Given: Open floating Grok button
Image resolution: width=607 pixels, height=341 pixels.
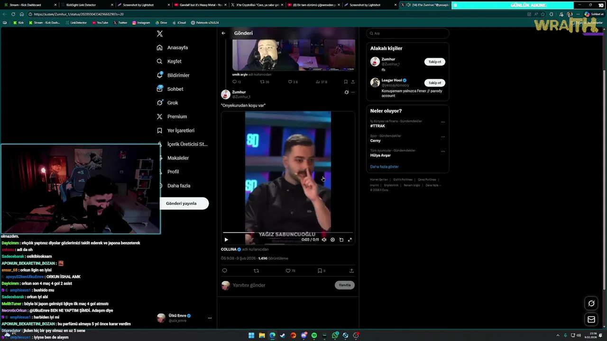Looking at the screenshot, I should (x=591, y=304).
